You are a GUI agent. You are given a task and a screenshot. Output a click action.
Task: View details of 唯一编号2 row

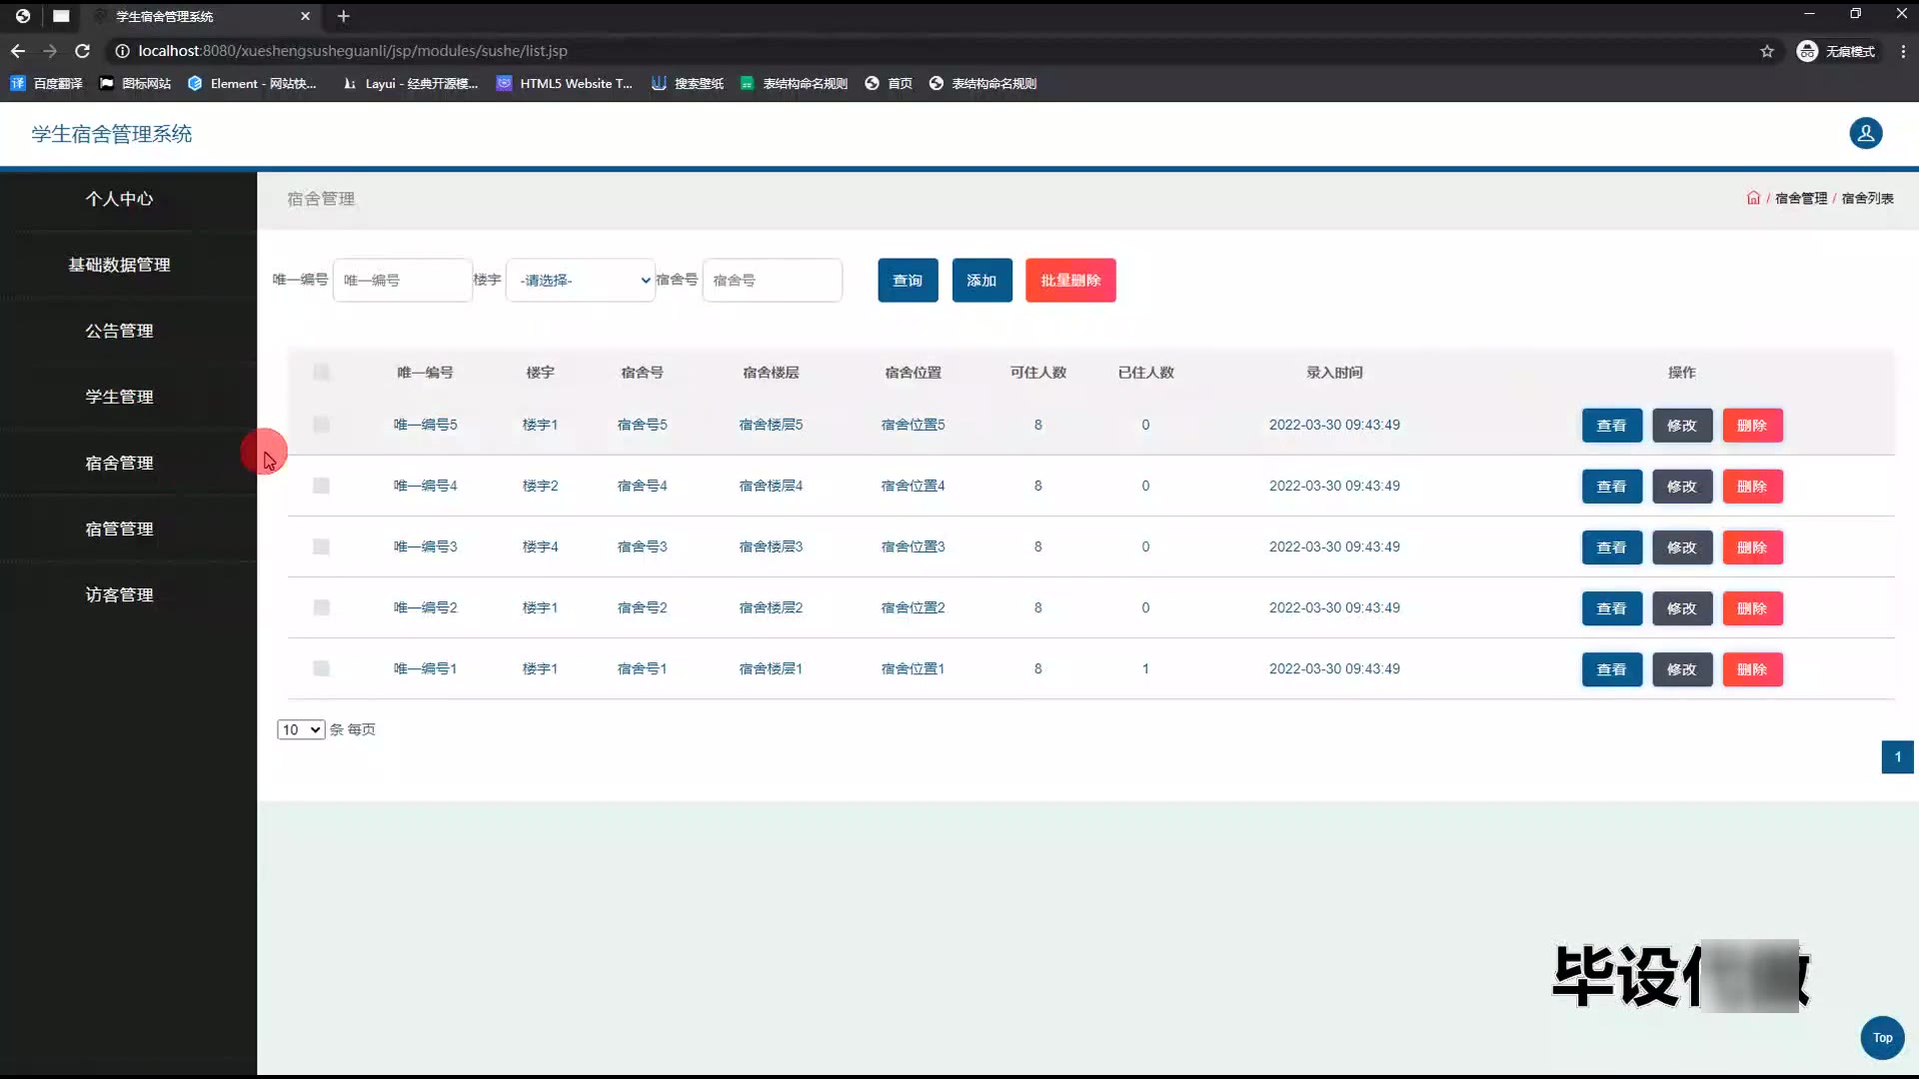point(1611,608)
